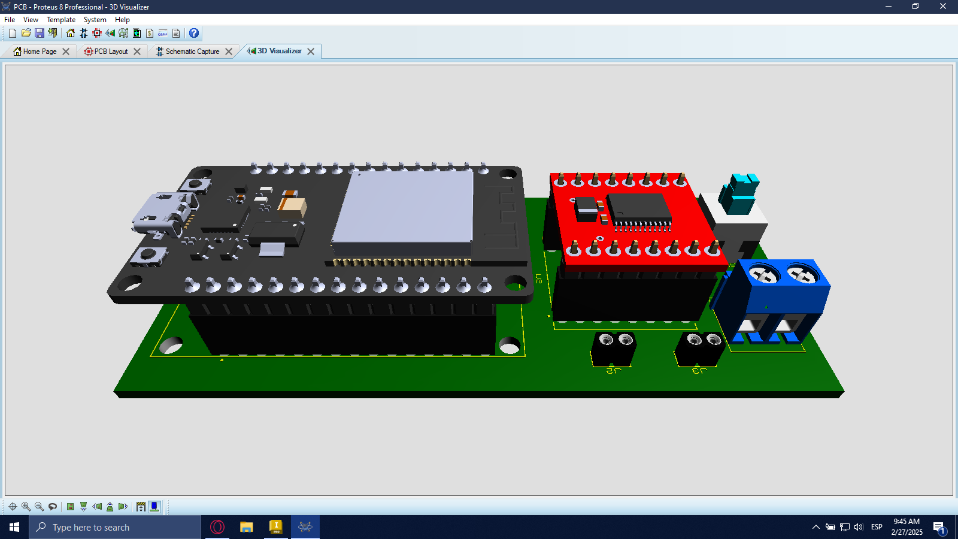This screenshot has height=539, width=958.
Task: Close the 3D Visualizer tab
Action: click(311, 52)
